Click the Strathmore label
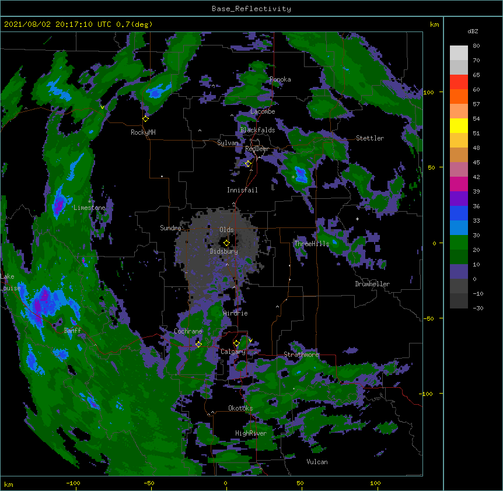 click(301, 355)
